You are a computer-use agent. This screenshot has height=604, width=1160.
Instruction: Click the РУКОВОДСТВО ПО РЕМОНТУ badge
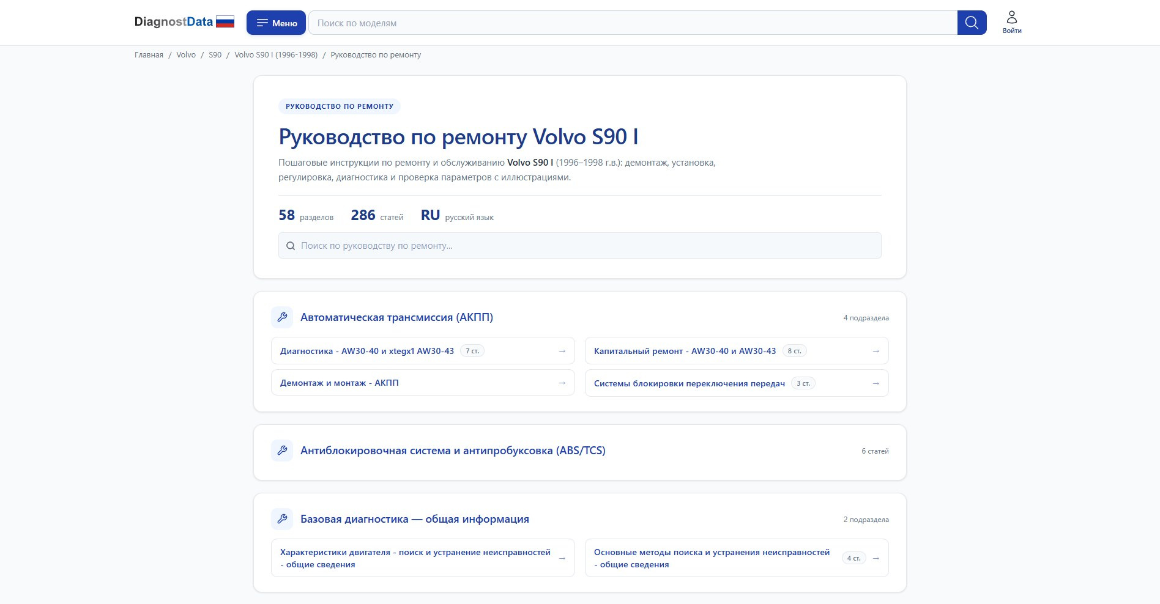[x=340, y=106]
